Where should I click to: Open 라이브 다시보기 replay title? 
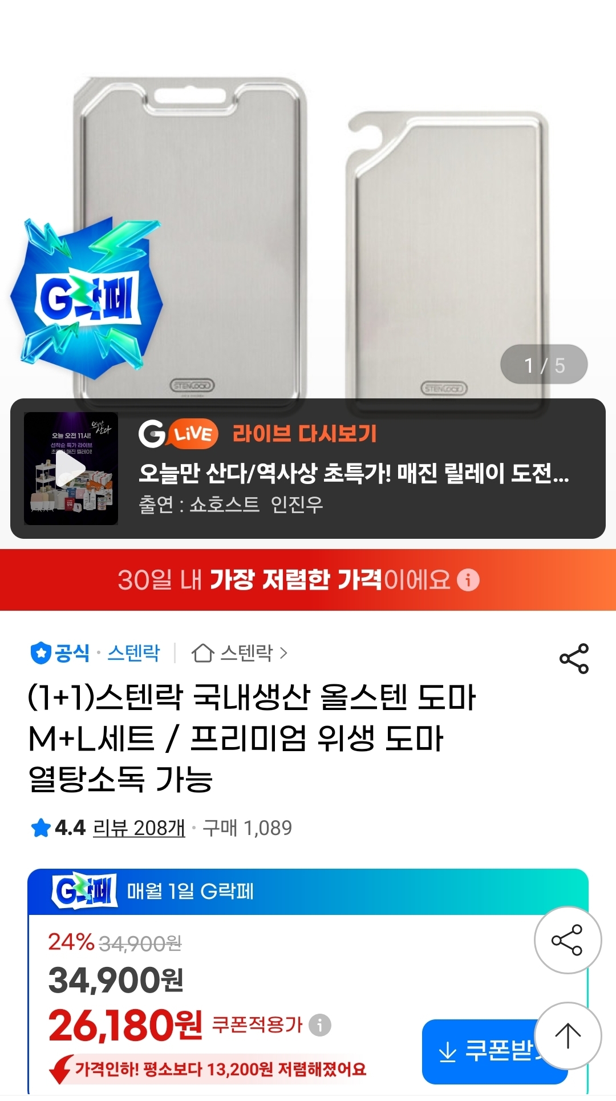pyautogui.click(x=305, y=434)
